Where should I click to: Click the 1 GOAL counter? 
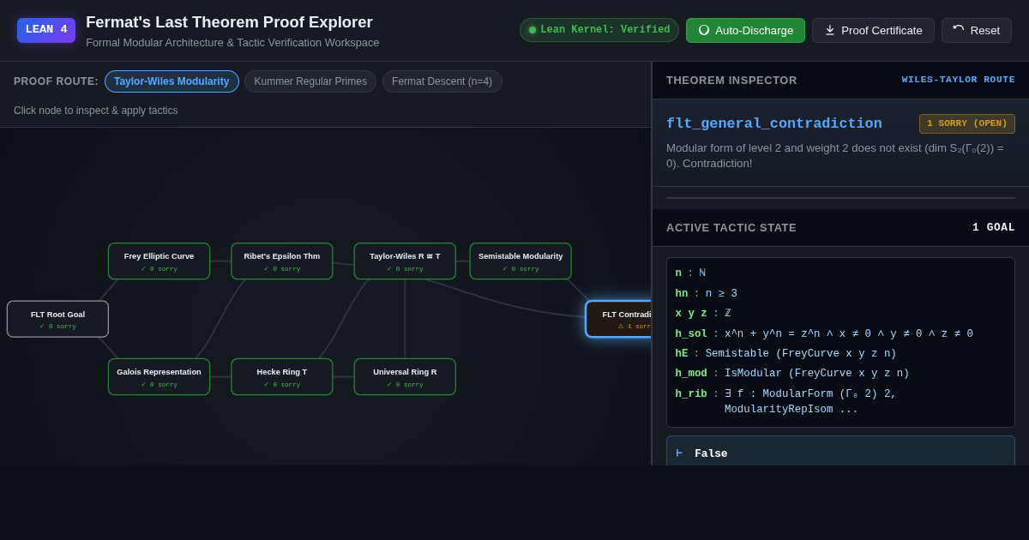(993, 227)
